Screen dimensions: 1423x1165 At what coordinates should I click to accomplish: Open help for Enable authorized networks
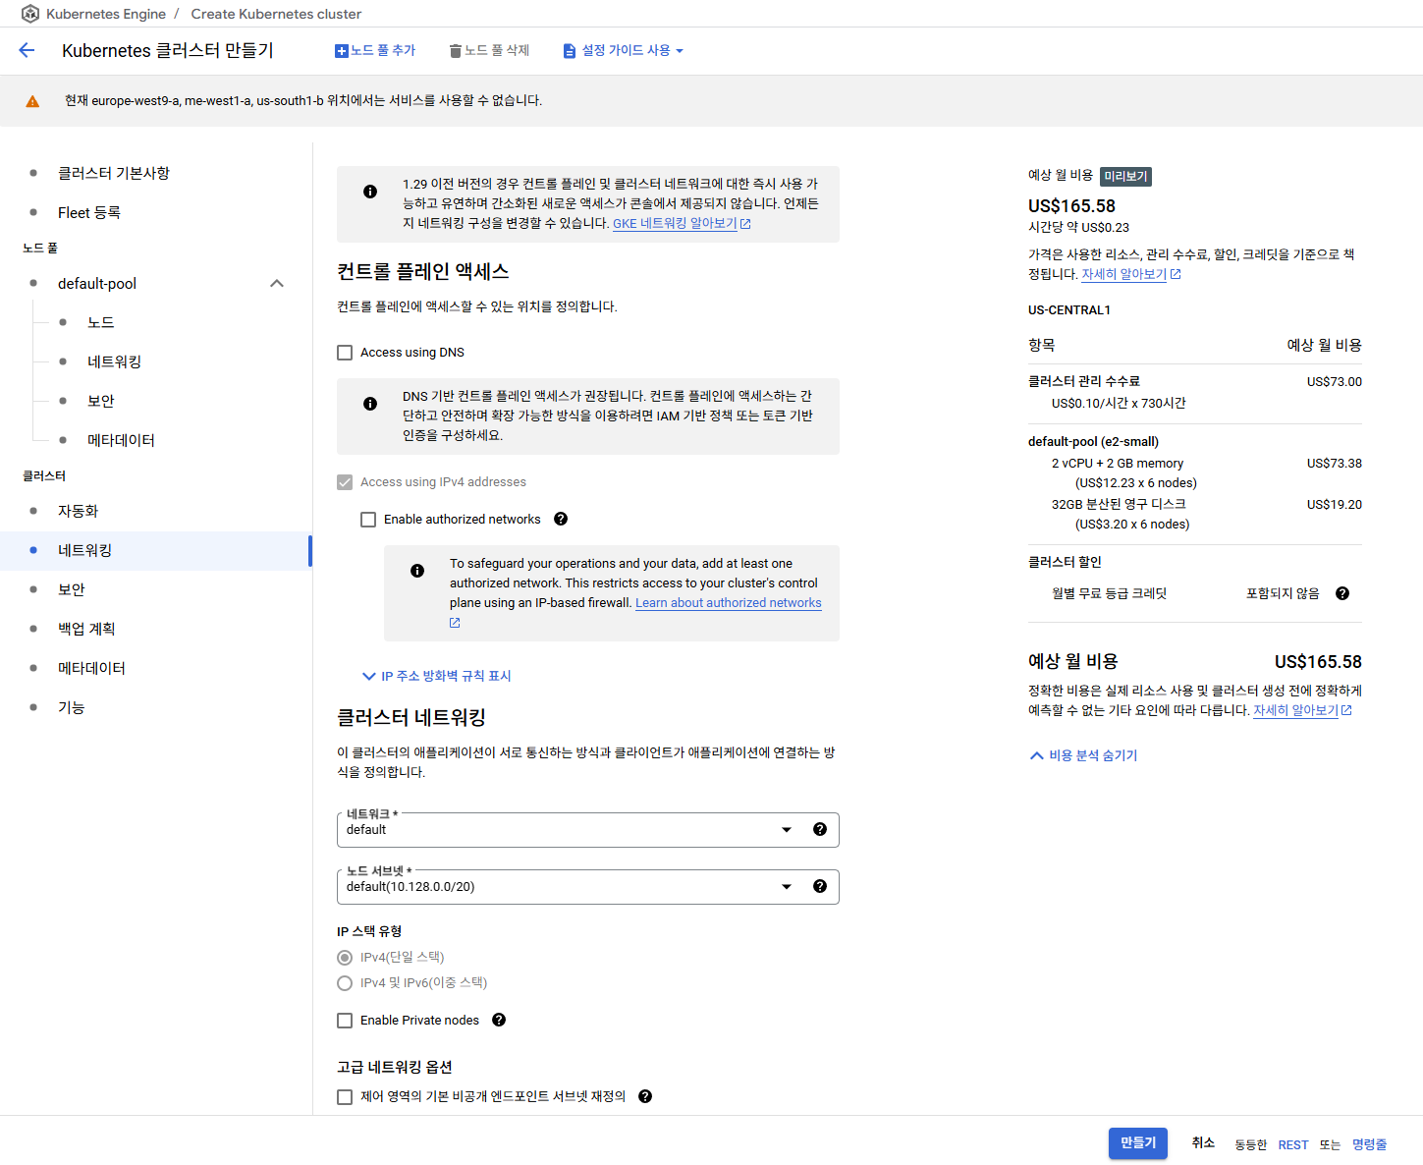coord(561,519)
